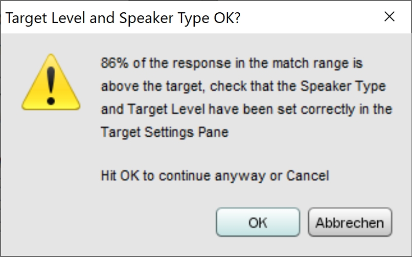This screenshot has width=412, height=257.
Task: Click the dialog title bar text
Action: [x=123, y=18]
